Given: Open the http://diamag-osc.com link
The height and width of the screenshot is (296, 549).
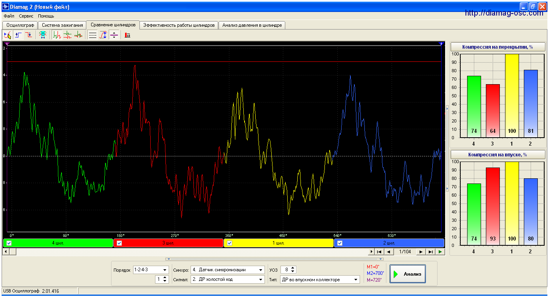Looking at the screenshot, I should [504, 13].
